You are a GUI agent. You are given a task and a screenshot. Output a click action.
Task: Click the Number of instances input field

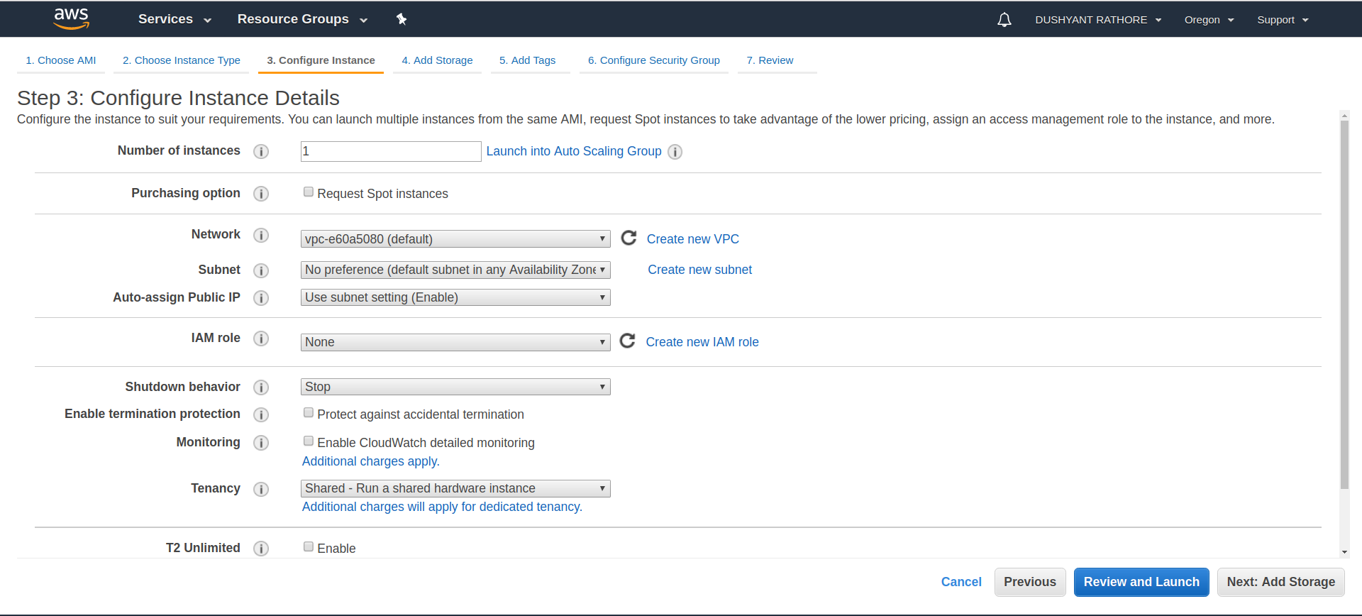(x=391, y=151)
